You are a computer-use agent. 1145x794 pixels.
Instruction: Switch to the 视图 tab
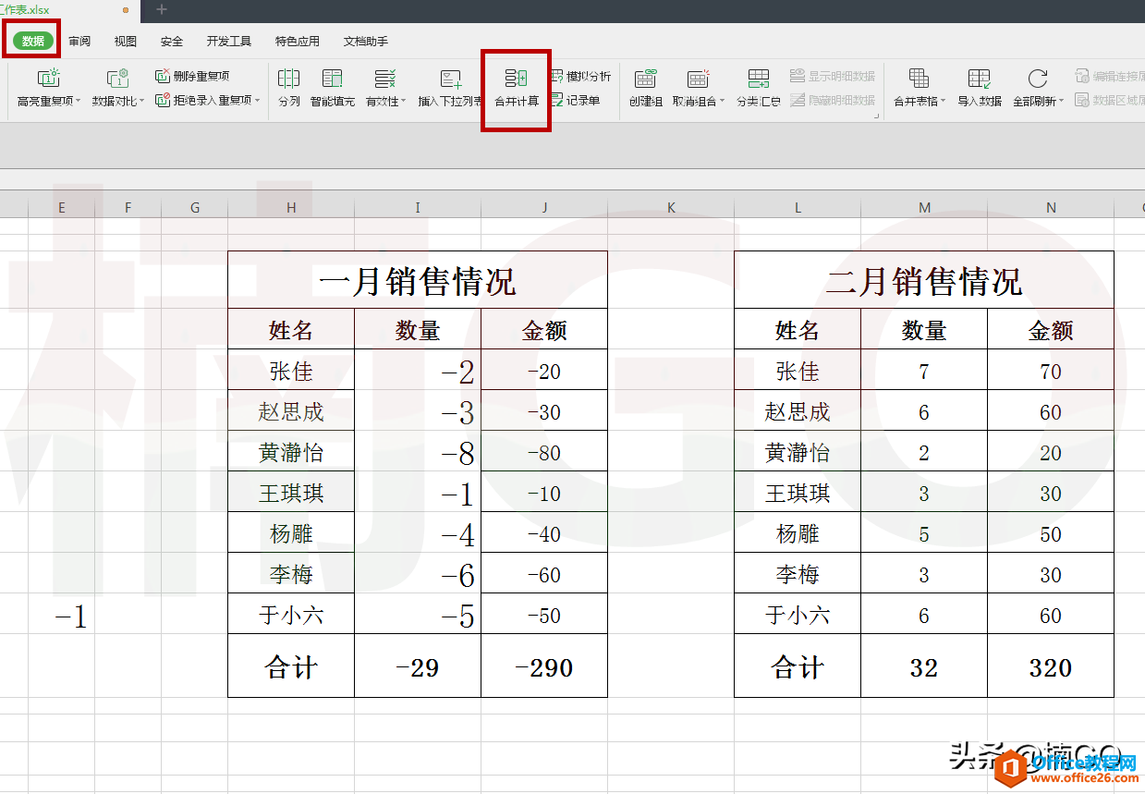(x=126, y=42)
